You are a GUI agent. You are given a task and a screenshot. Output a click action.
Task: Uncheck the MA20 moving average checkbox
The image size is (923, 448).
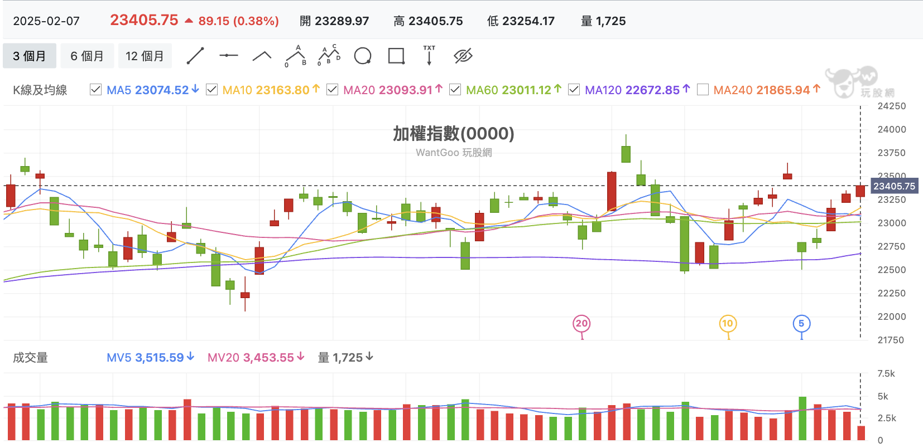pos(332,90)
